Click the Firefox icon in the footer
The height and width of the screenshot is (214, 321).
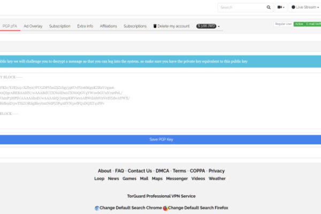click(x=165, y=208)
